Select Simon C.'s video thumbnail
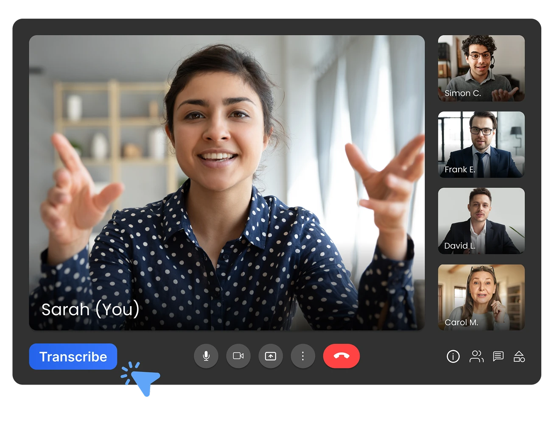The height and width of the screenshot is (424, 554). click(x=481, y=68)
